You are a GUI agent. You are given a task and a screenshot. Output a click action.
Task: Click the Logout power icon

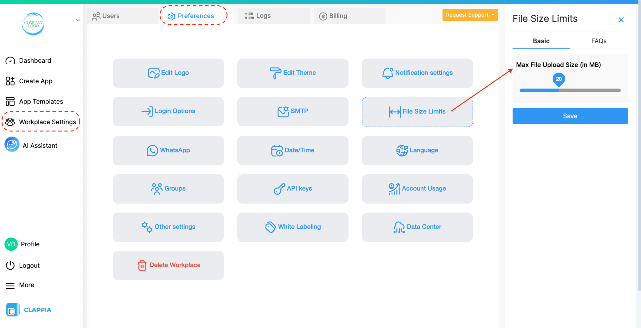(10, 265)
